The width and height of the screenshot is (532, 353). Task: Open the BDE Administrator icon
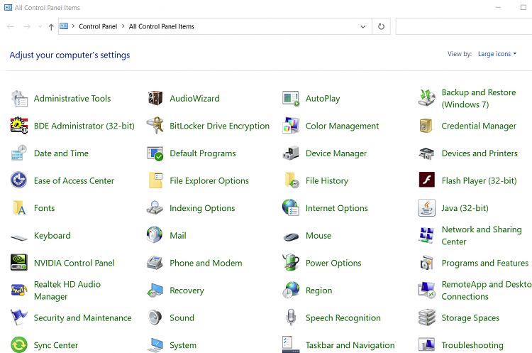pyautogui.click(x=19, y=126)
